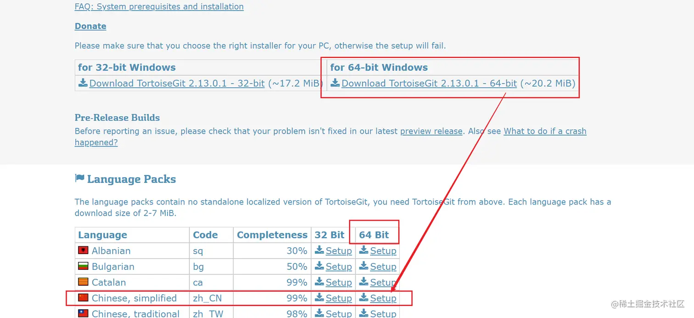Click download icon in Chinese traditional 32 Bit cell

click(x=319, y=313)
